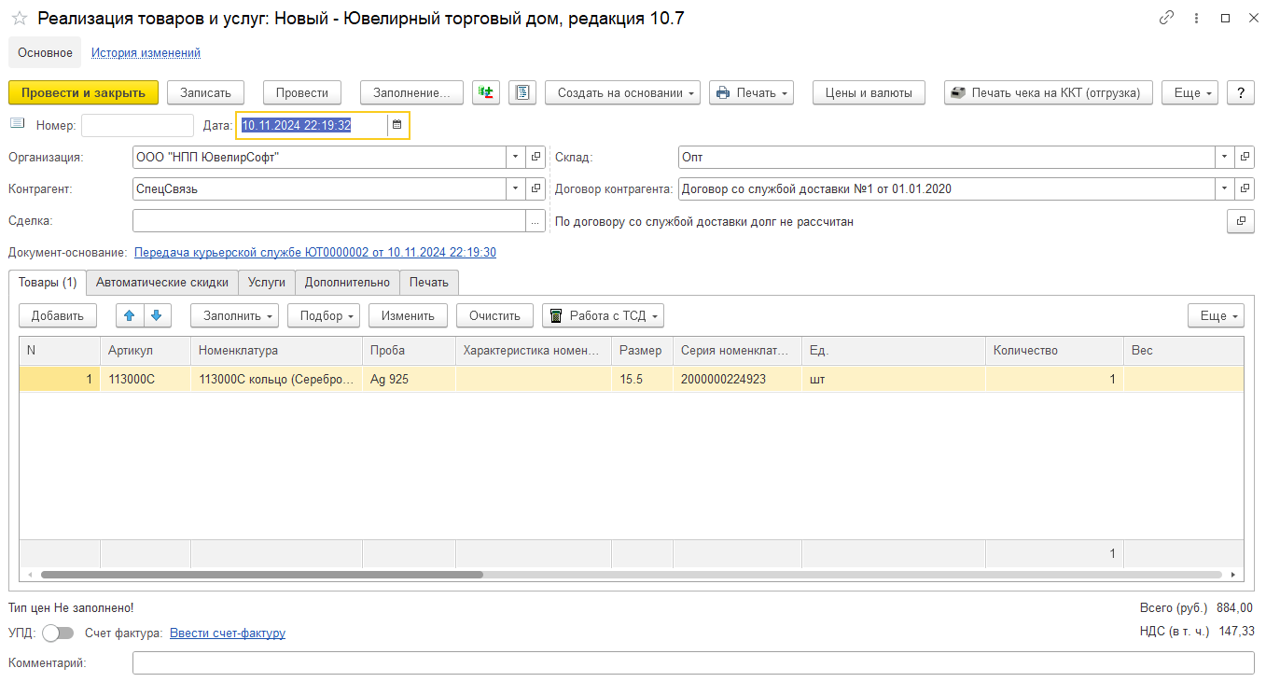This screenshot has width=1266, height=682.
Task: Toggle the УПД switch
Action: coord(58,633)
